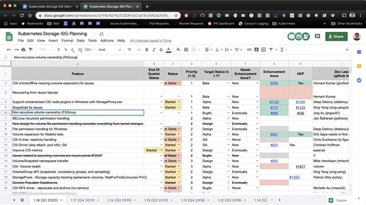Open the Add-ons menu
The image size is (366, 205).
pyautogui.click(x=107, y=40)
